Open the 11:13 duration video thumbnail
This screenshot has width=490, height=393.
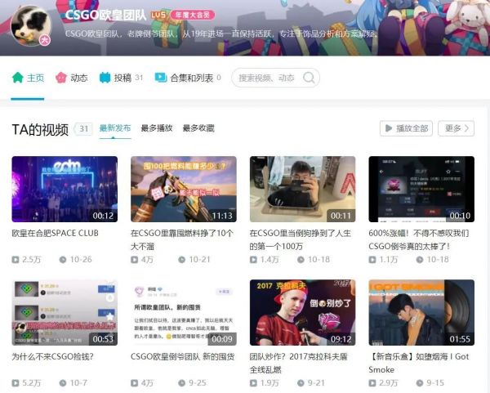(184, 189)
